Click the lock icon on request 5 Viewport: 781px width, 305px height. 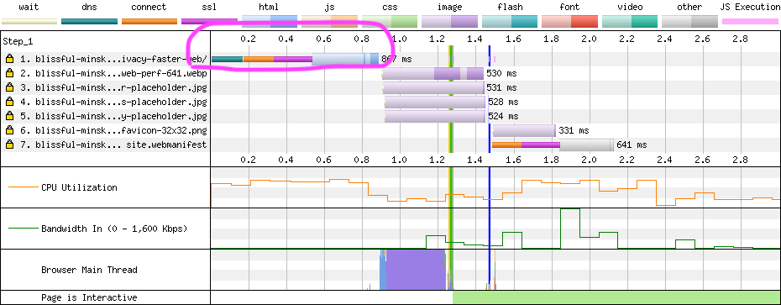[x=9, y=116]
